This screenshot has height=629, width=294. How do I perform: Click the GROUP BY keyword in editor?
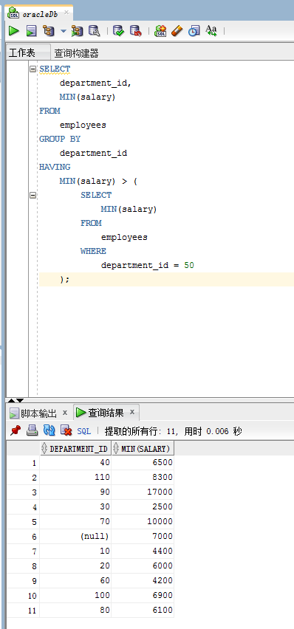coord(60,139)
